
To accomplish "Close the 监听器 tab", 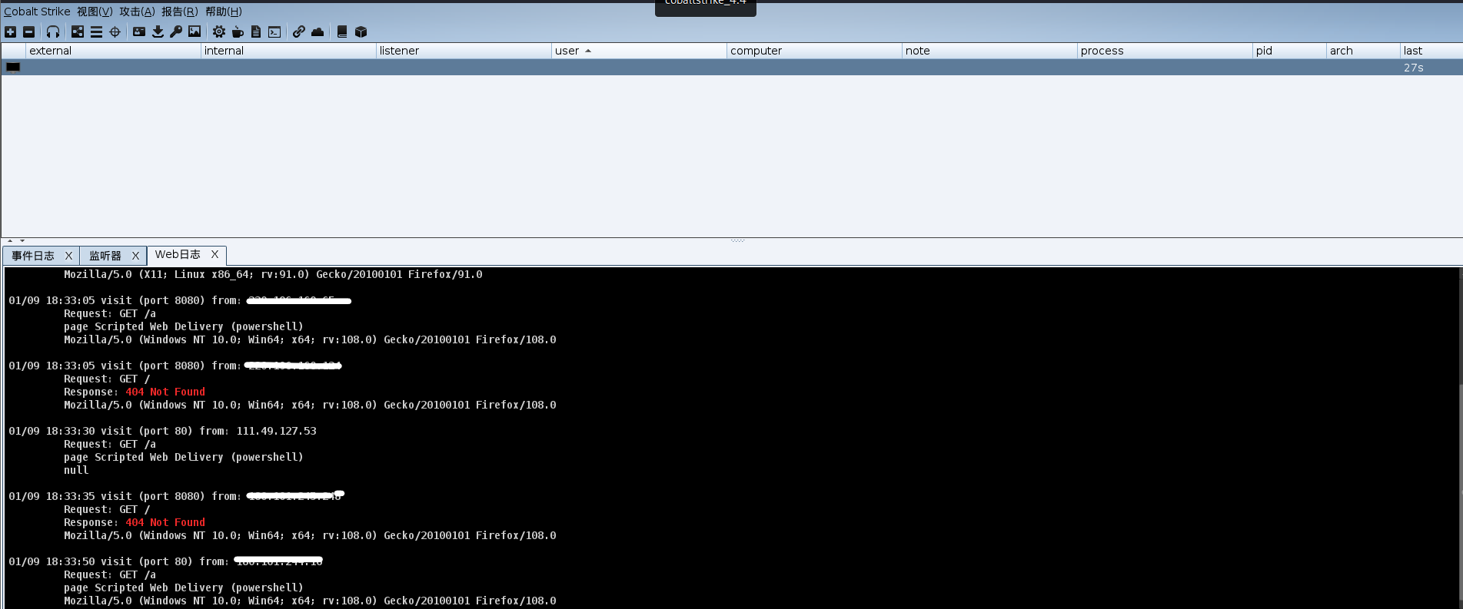I will click(x=135, y=256).
